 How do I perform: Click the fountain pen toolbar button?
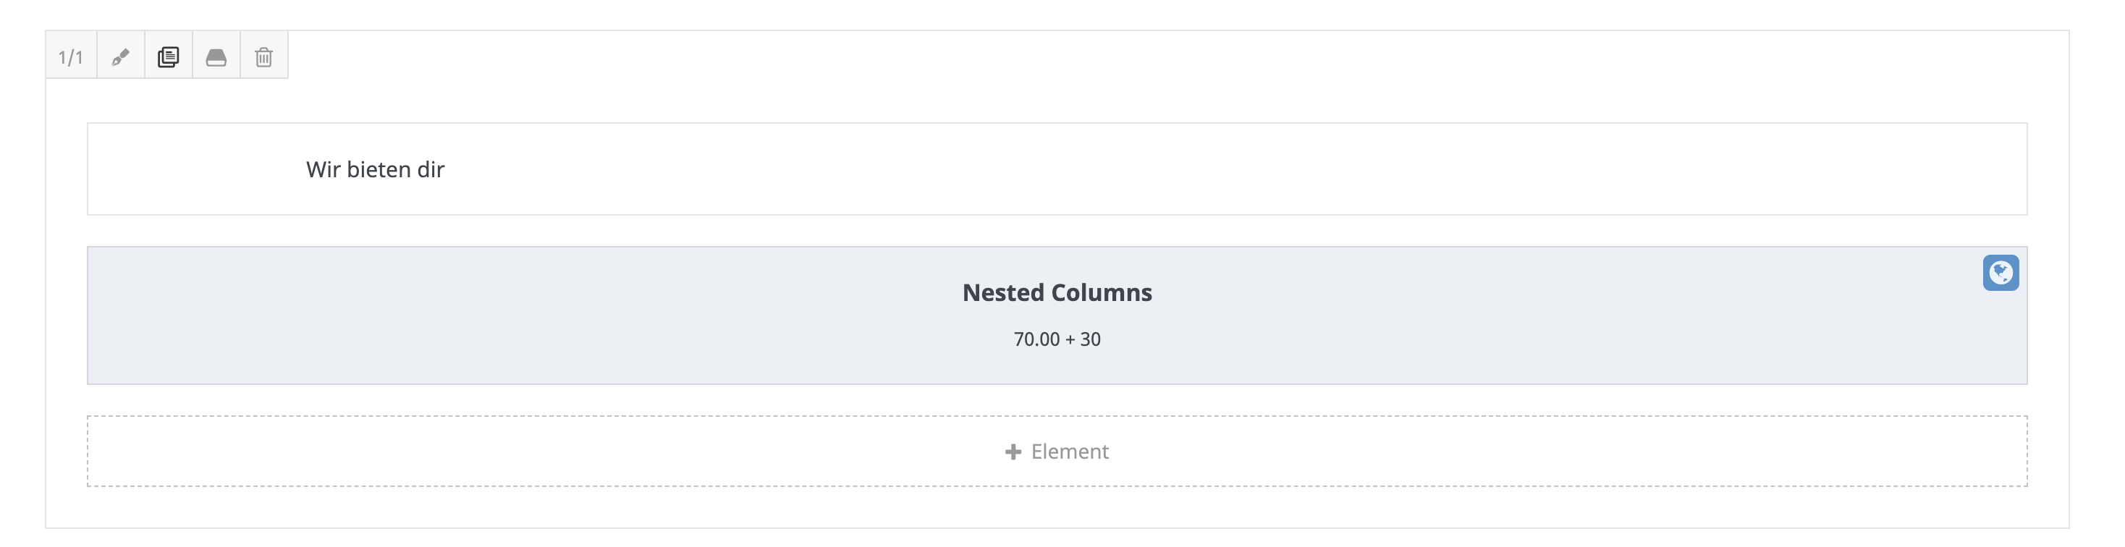pyautogui.click(x=120, y=57)
